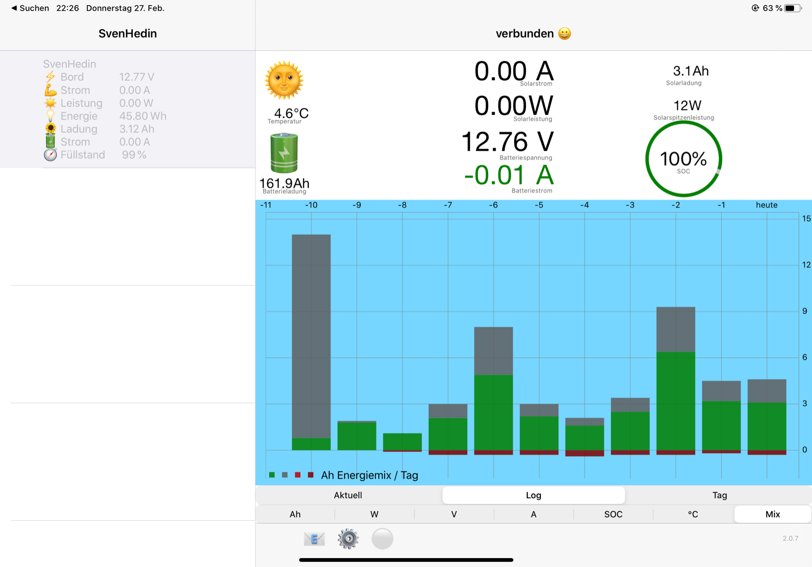812x567 pixels.
Task: Select the °C chart mode
Action: pyautogui.click(x=693, y=514)
